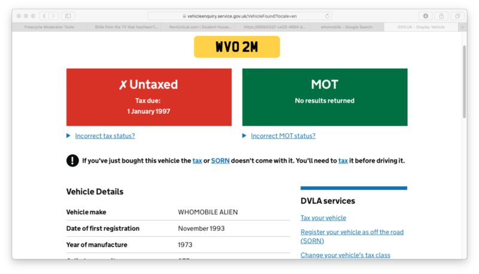Go forward with Safari's forward arrow
The image size is (479, 274).
[53, 16]
